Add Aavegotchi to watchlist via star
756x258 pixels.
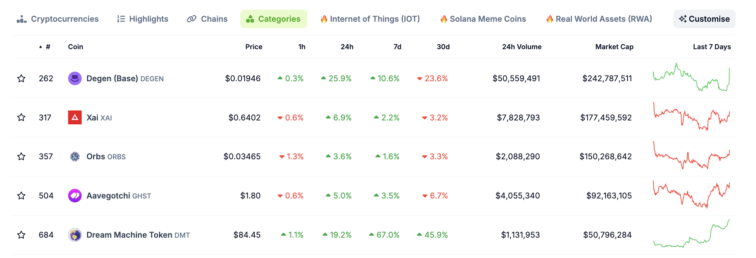(21, 196)
